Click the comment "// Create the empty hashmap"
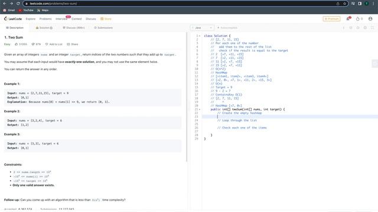 pos(239,113)
